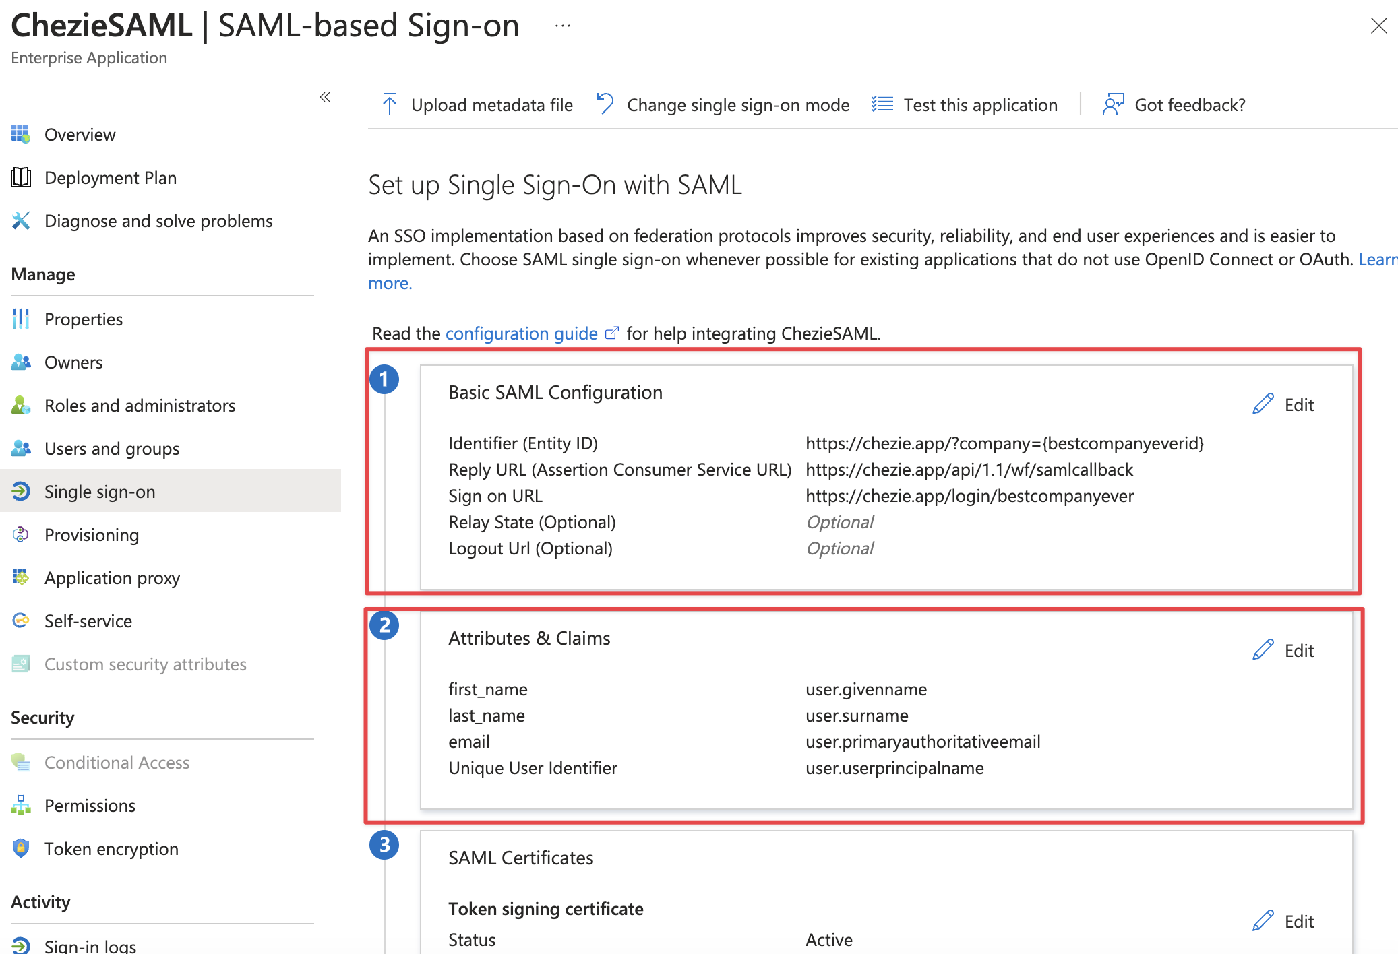
Task: Open the configuration guide link
Action: click(x=521, y=333)
